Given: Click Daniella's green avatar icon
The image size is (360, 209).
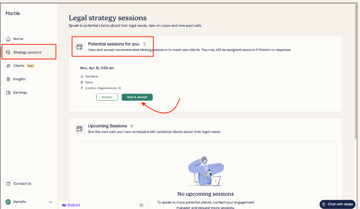Looking at the screenshot, I should click(8, 202).
